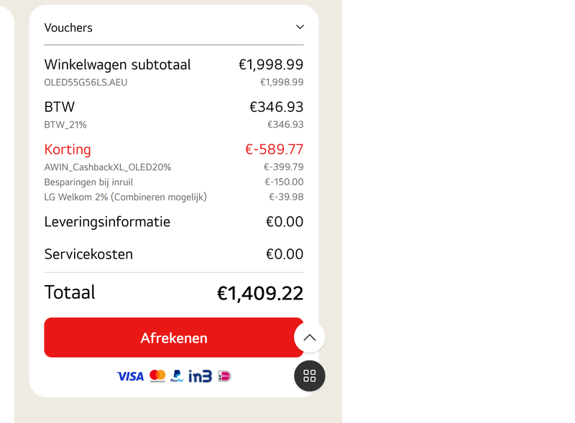The height and width of the screenshot is (423, 575).
Task: Select product code OLED55G56LS.AEU
Action: click(x=87, y=82)
